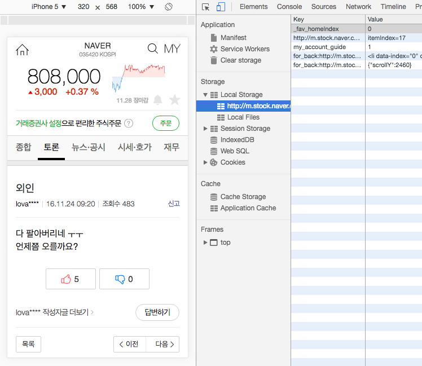Switch to the Console tab

[289, 7]
